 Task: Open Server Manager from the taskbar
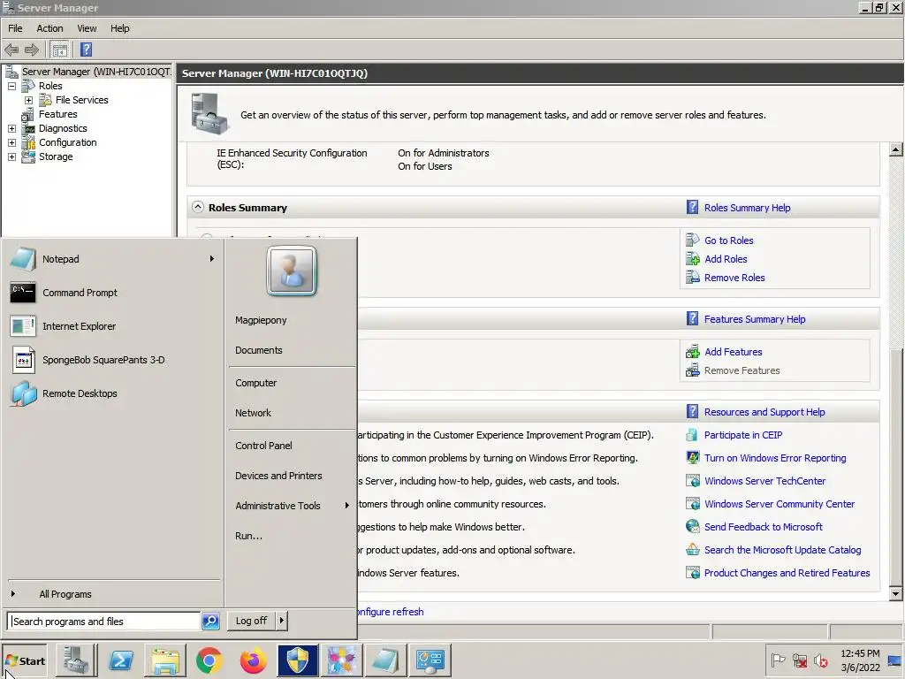point(76,660)
